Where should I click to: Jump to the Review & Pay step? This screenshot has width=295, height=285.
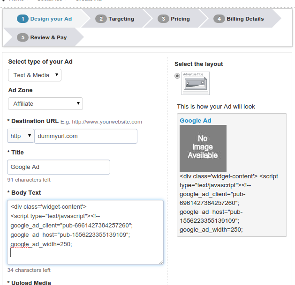pos(48,37)
